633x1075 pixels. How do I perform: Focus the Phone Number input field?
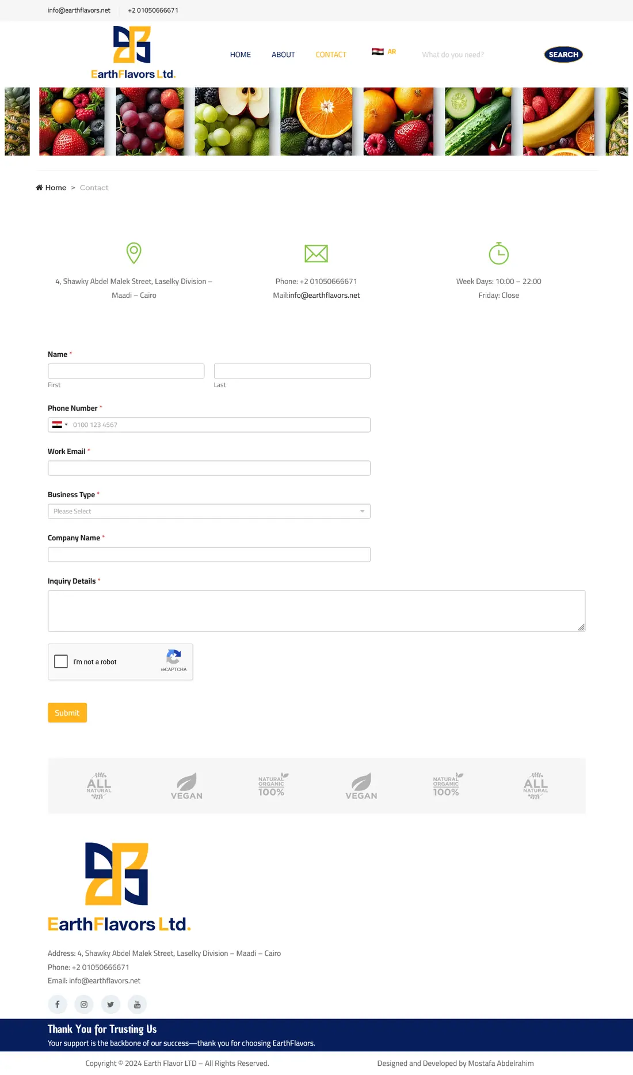tap(209, 425)
